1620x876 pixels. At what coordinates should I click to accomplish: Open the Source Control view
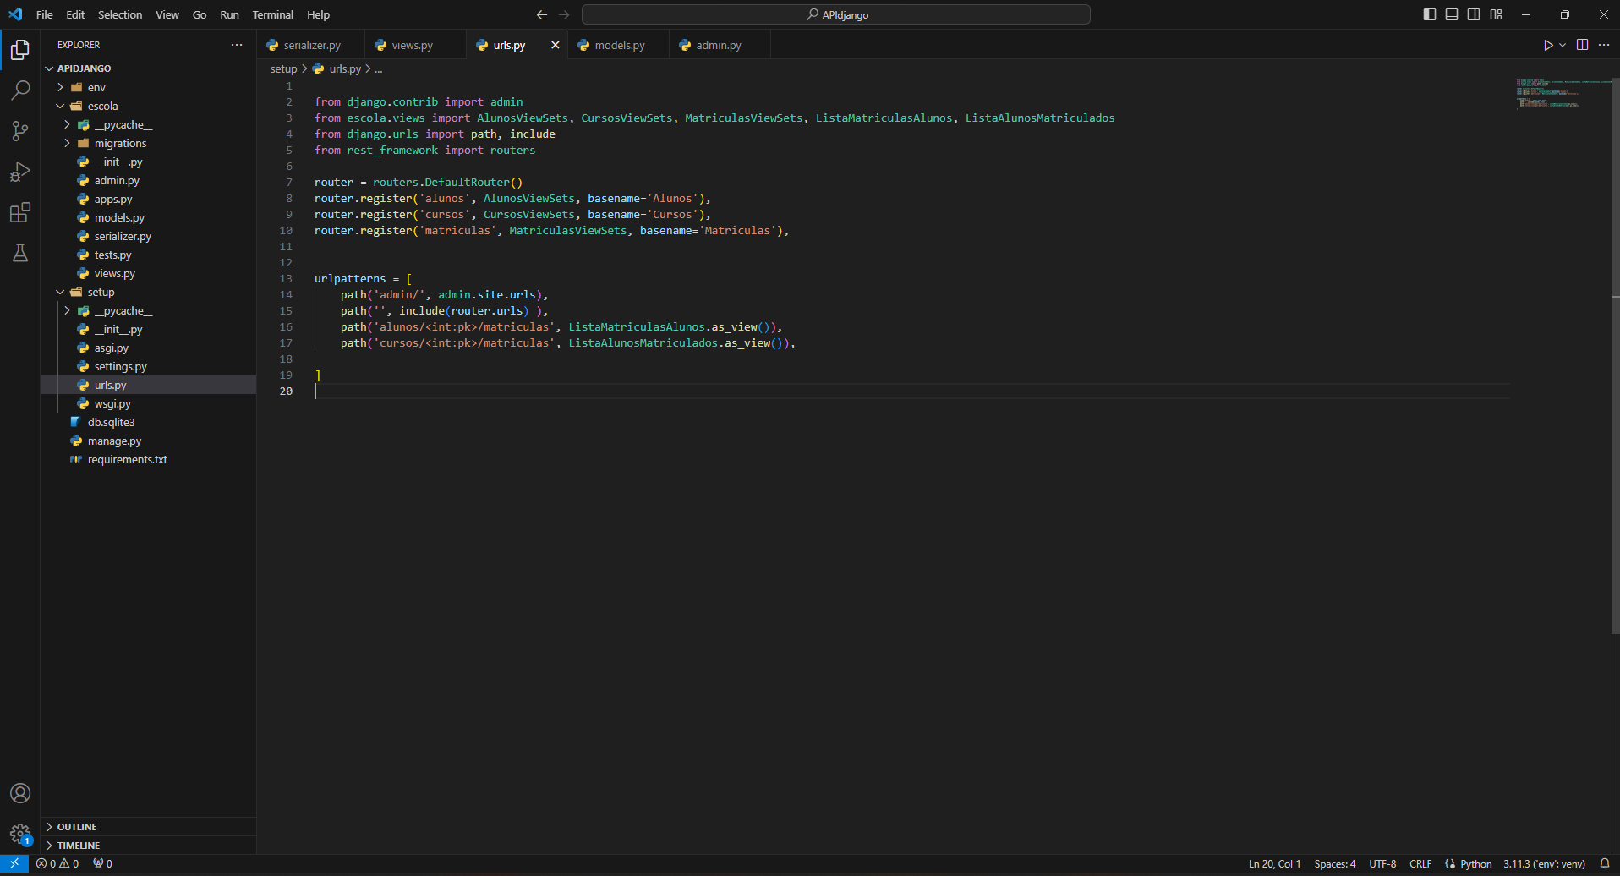(x=20, y=131)
